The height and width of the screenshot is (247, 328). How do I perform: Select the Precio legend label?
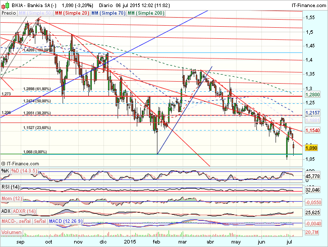[9, 13]
